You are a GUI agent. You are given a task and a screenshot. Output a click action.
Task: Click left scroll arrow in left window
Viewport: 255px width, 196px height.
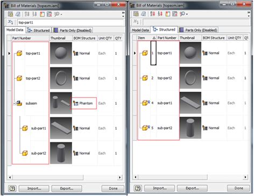pos(10,177)
